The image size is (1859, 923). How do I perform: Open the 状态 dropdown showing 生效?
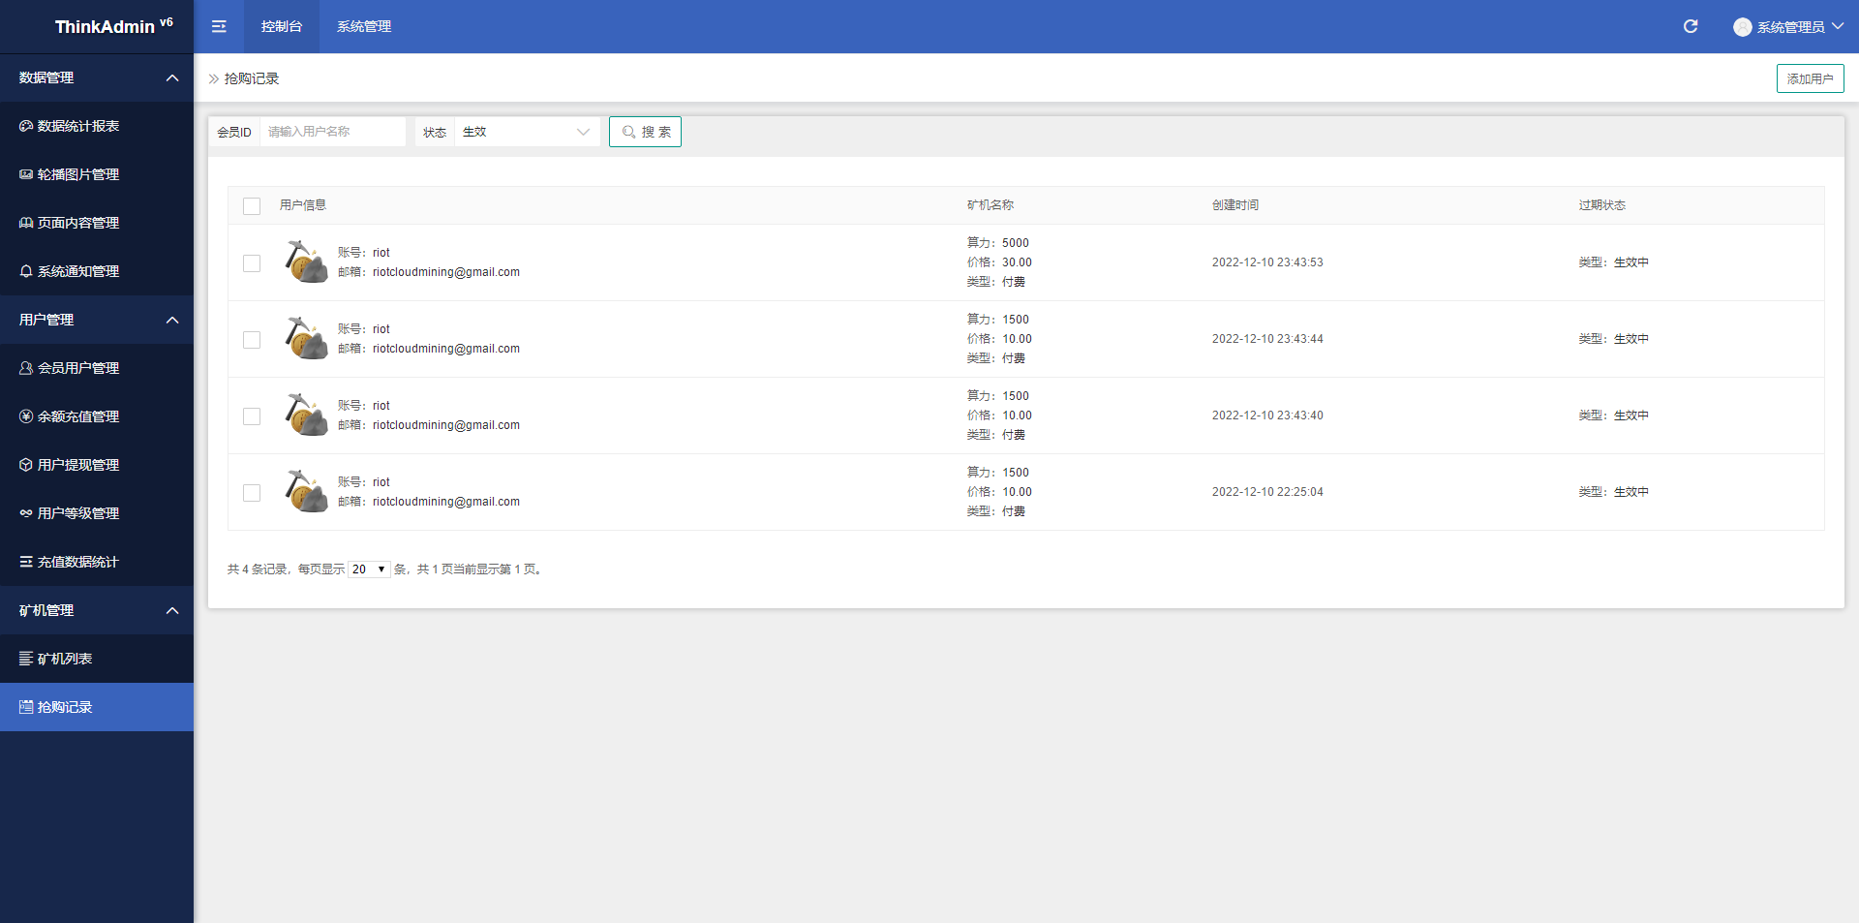[x=526, y=132]
